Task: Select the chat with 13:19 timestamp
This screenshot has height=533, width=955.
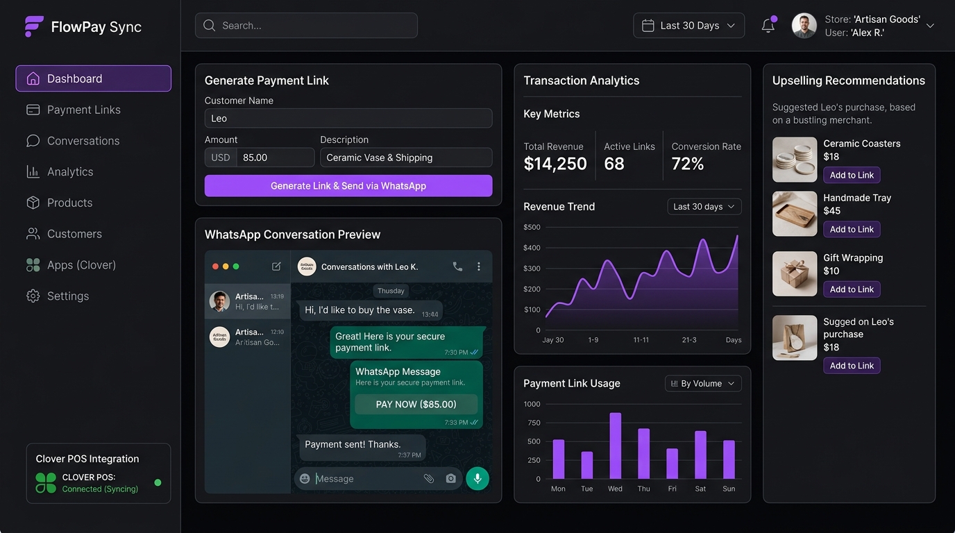Action: (248, 301)
